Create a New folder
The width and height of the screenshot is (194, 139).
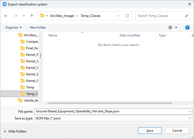38,27
